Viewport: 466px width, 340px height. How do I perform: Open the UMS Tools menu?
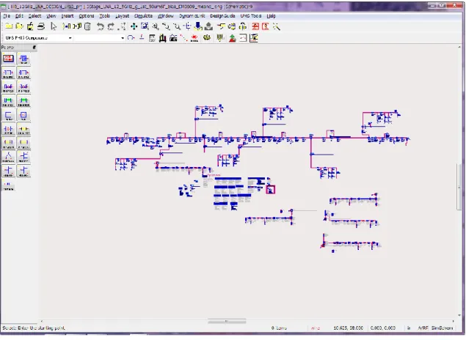[251, 16]
